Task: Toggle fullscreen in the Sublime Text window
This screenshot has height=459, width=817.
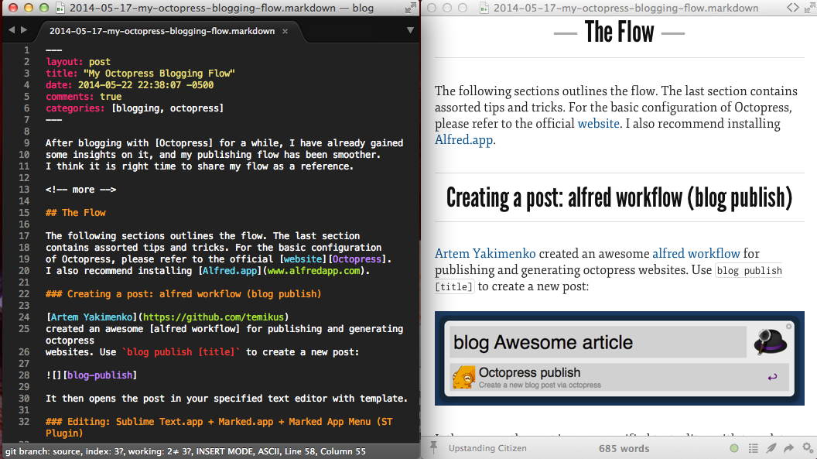Action: pyautogui.click(x=411, y=8)
